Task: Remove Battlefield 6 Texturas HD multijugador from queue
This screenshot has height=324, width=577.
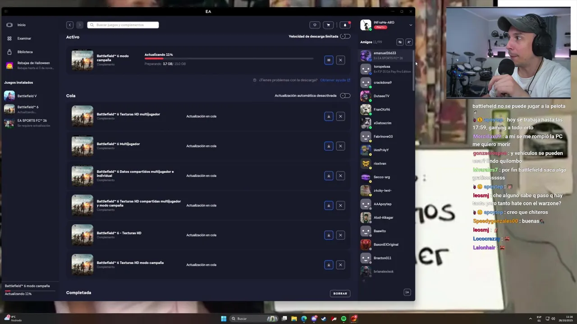Action: (x=340, y=116)
